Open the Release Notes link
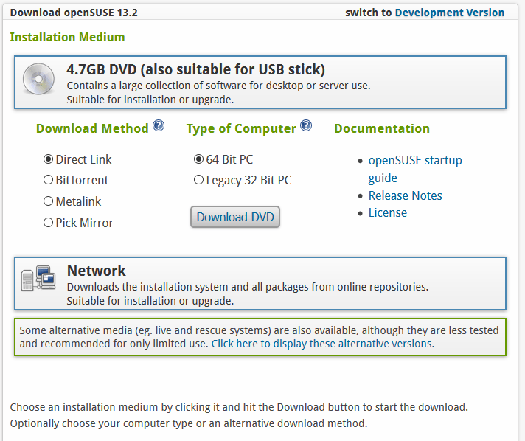 click(x=405, y=195)
